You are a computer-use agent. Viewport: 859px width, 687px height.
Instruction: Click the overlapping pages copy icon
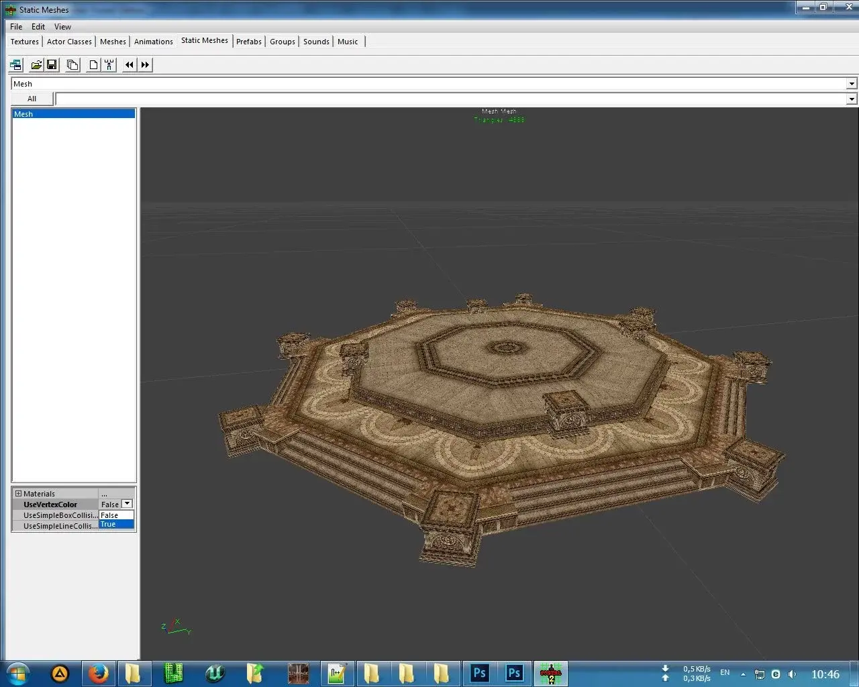click(72, 64)
